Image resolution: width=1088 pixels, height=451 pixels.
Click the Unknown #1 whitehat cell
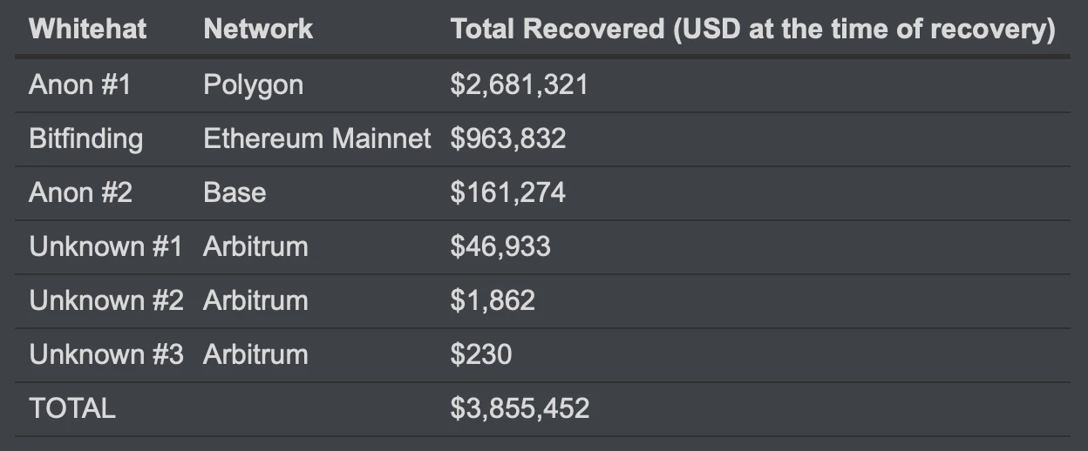tap(105, 246)
